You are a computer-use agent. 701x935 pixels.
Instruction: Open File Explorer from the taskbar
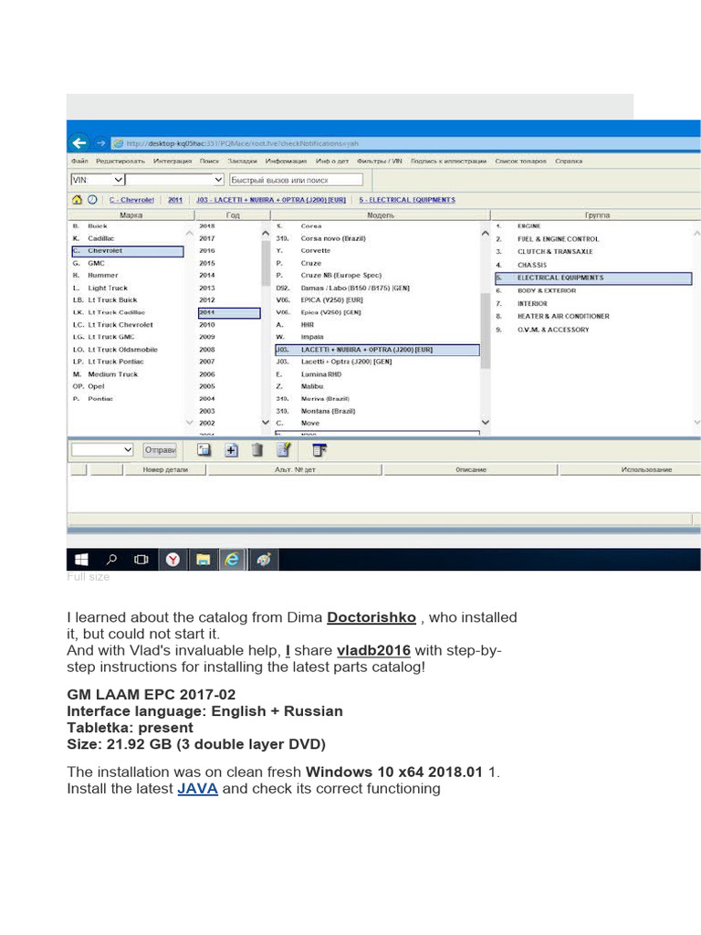(x=203, y=560)
